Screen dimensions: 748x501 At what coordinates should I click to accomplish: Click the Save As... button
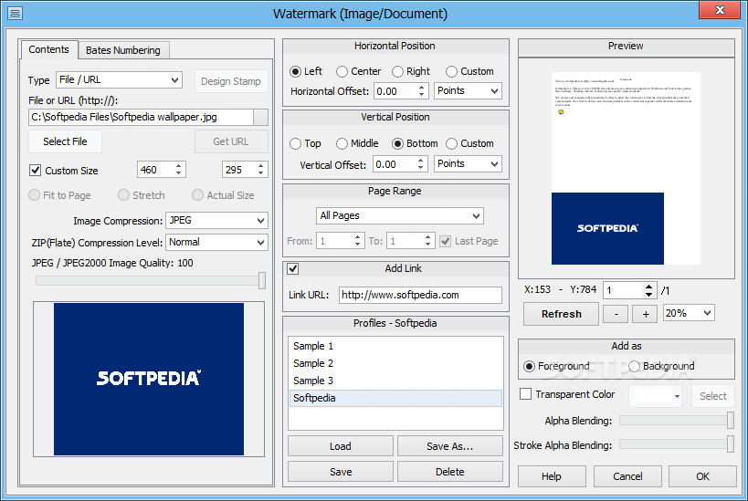tap(450, 446)
